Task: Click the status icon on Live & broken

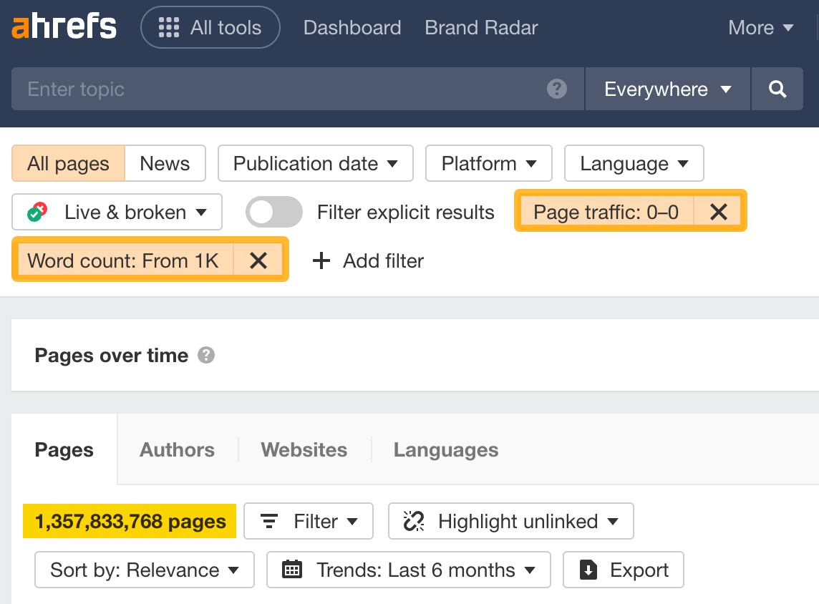Action: (x=39, y=212)
